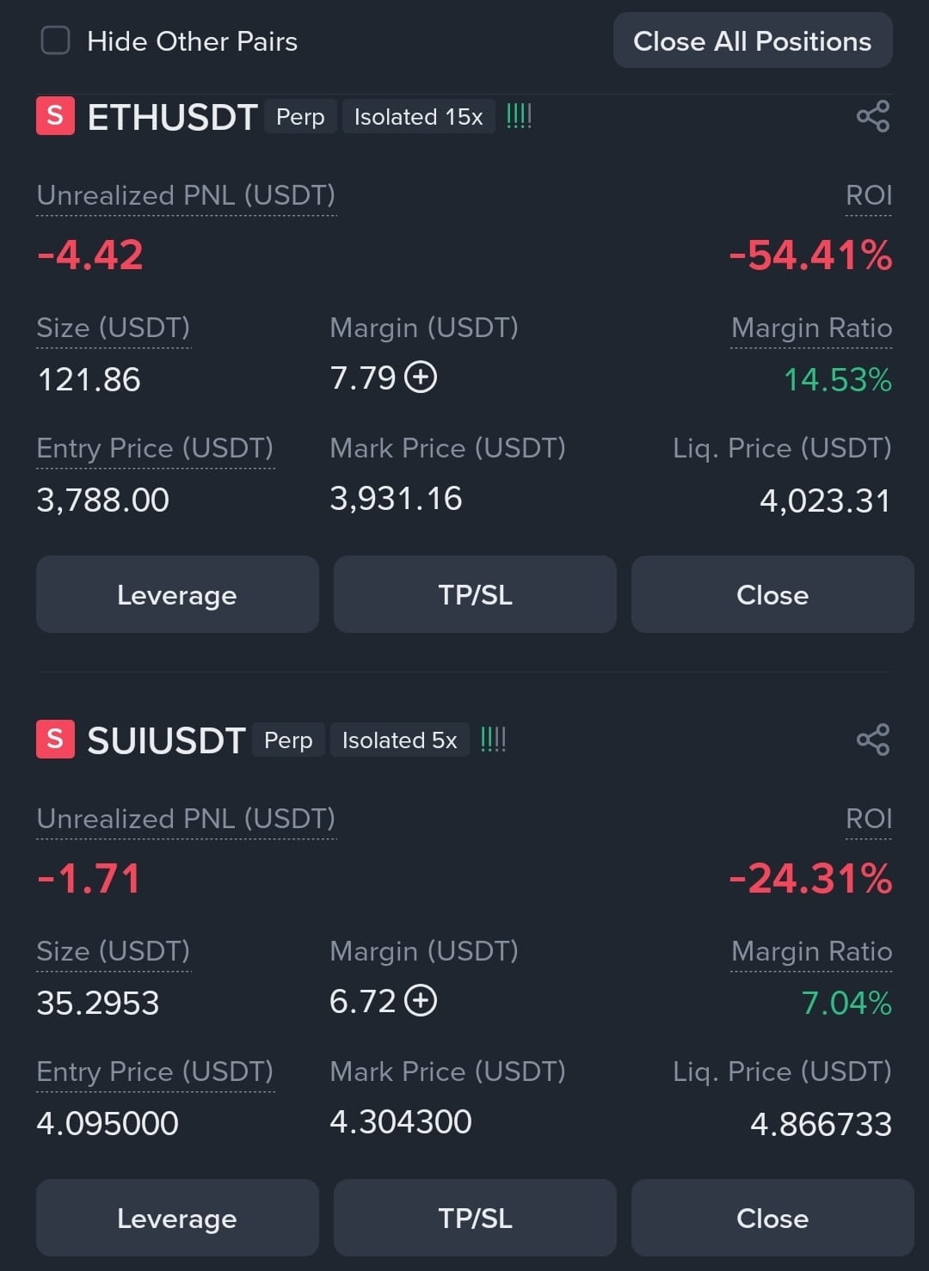Adjust leverage for ETHUSDT position
The image size is (929, 1271).
click(x=177, y=594)
